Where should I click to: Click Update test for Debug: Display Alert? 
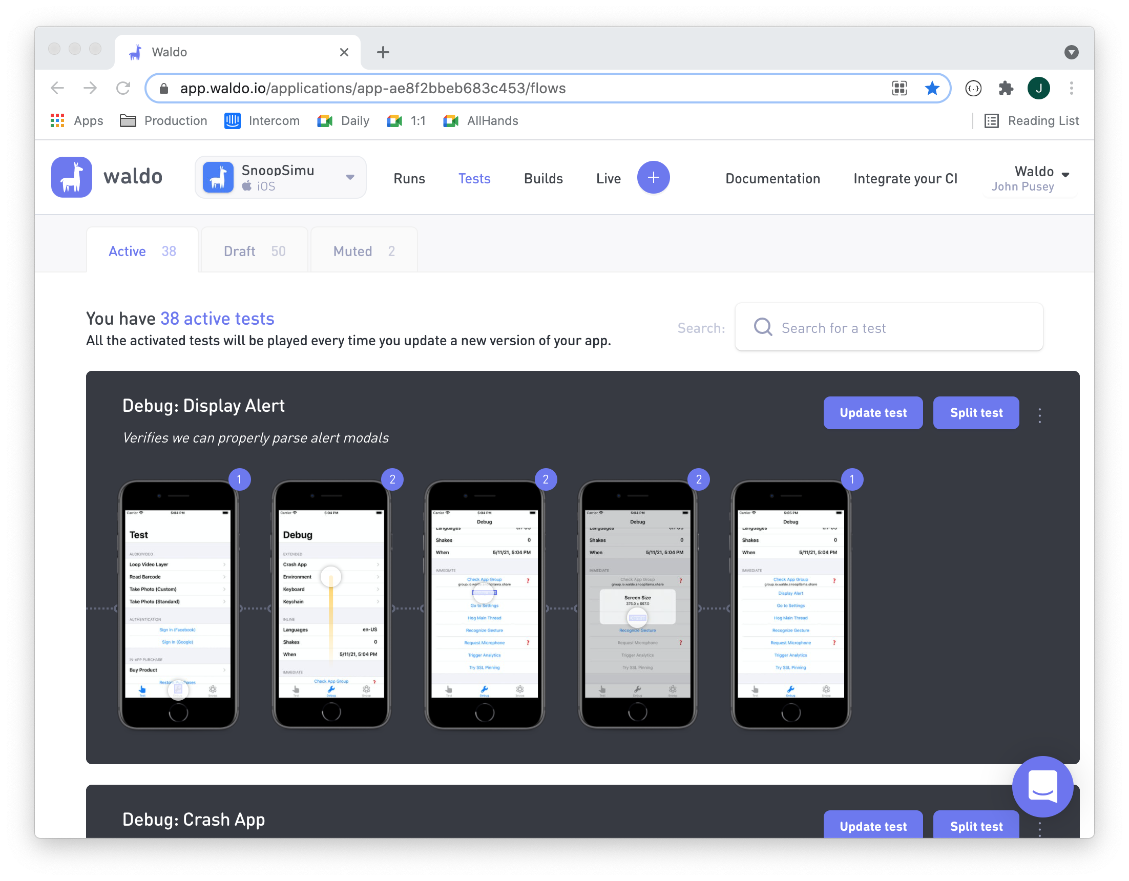(872, 412)
